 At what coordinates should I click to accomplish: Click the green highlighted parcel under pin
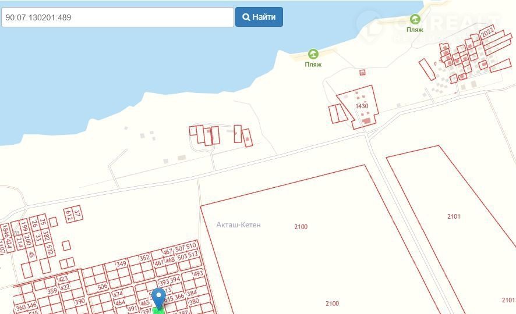coord(159,311)
